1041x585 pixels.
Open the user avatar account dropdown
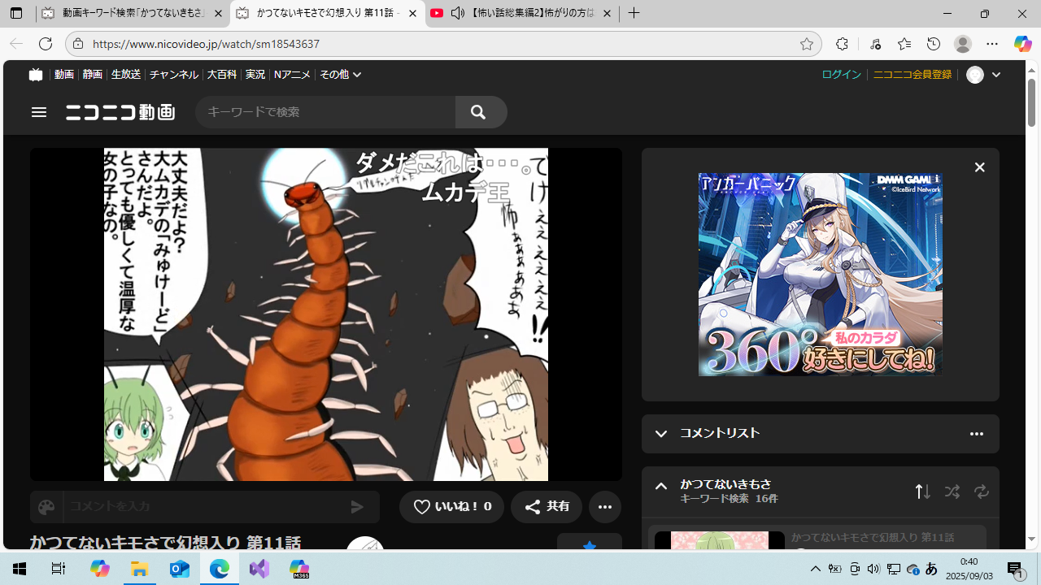click(983, 75)
